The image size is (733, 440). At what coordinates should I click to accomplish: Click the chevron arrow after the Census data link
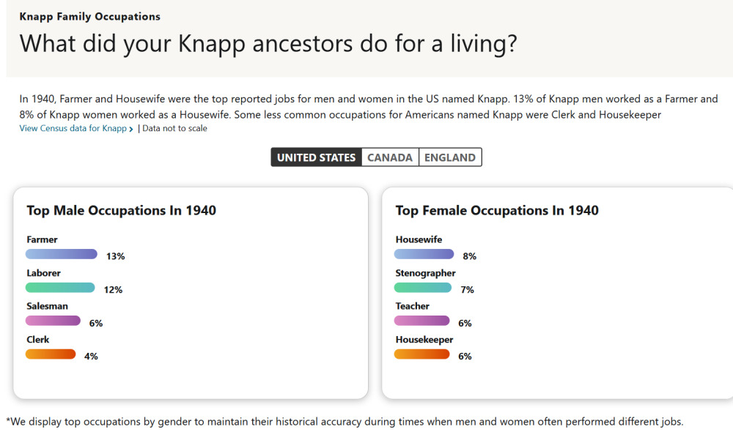pyautogui.click(x=131, y=130)
